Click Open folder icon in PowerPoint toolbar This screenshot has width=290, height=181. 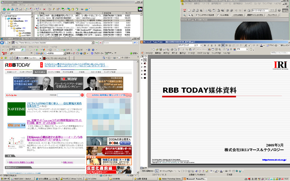tap(157, 49)
